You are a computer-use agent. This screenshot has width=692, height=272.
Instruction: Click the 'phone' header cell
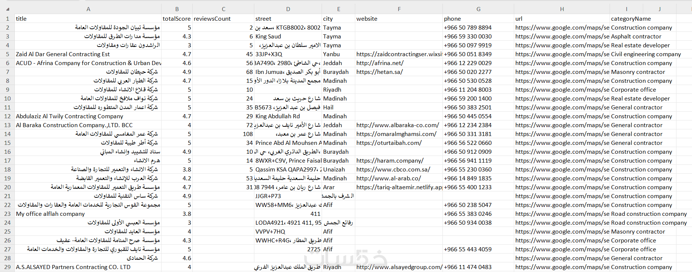point(478,18)
